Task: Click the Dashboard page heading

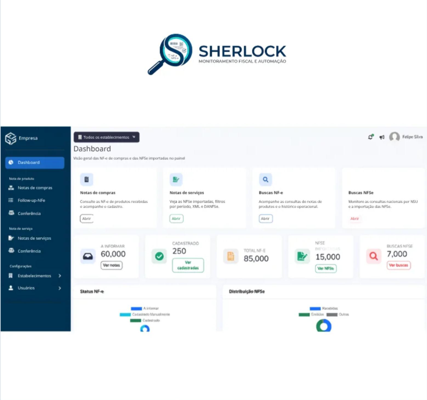Action: coord(92,149)
